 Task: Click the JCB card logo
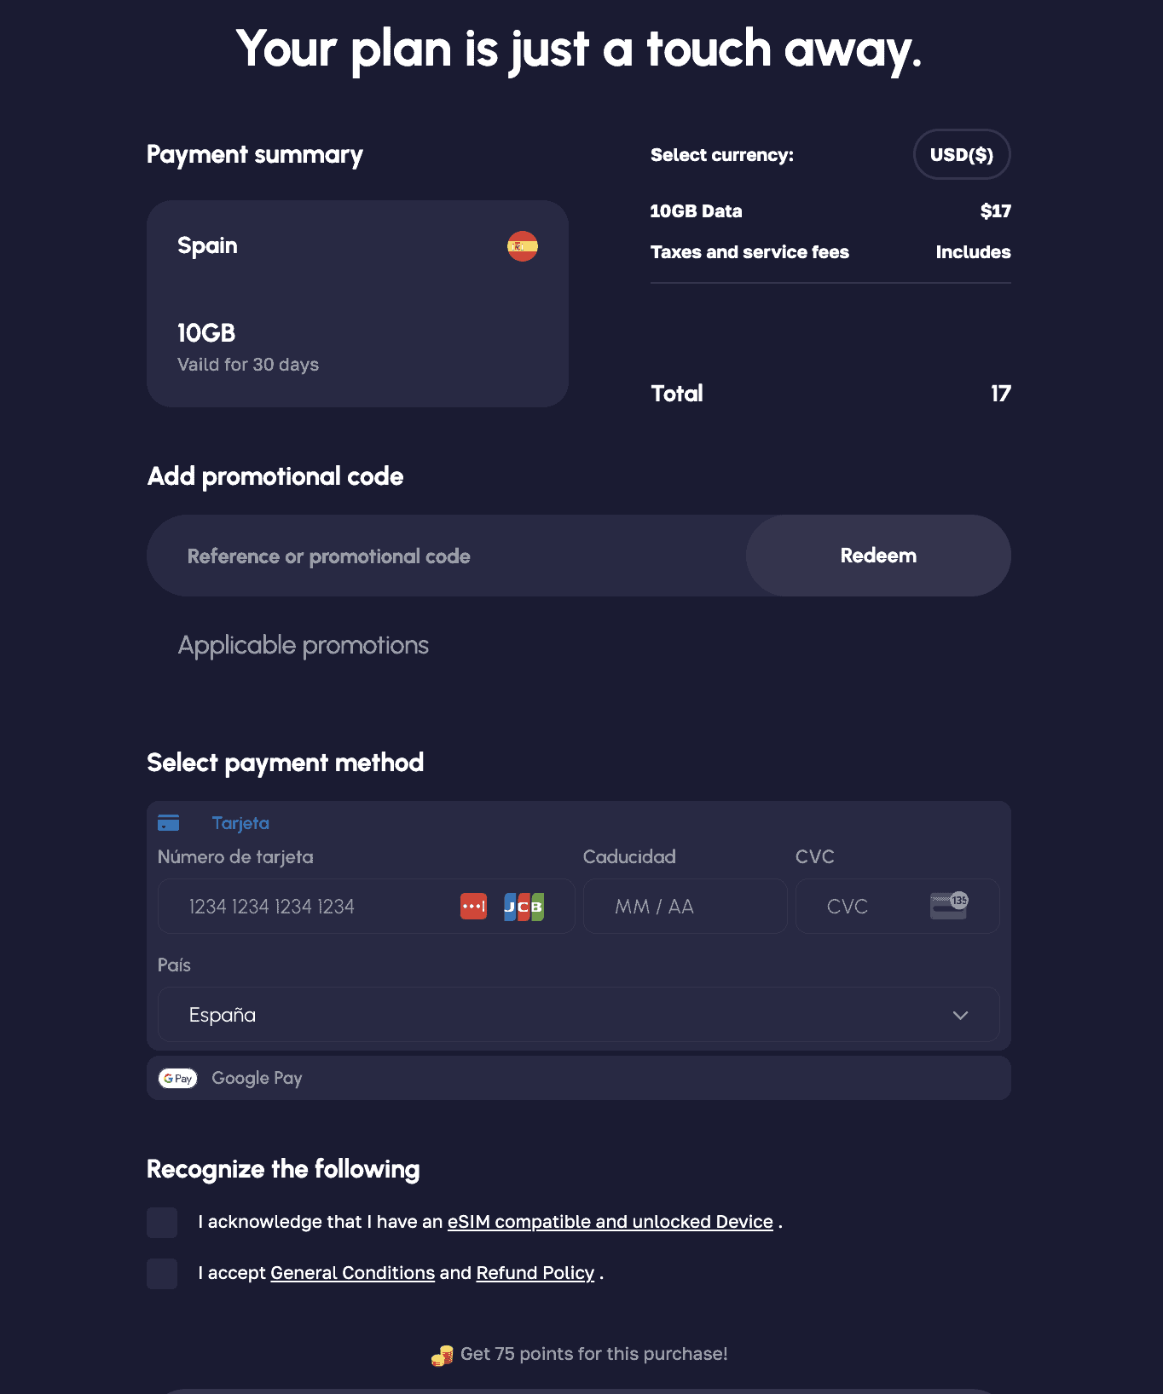click(524, 907)
